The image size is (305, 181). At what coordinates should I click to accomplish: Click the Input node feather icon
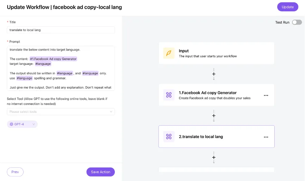pyautogui.click(x=169, y=53)
